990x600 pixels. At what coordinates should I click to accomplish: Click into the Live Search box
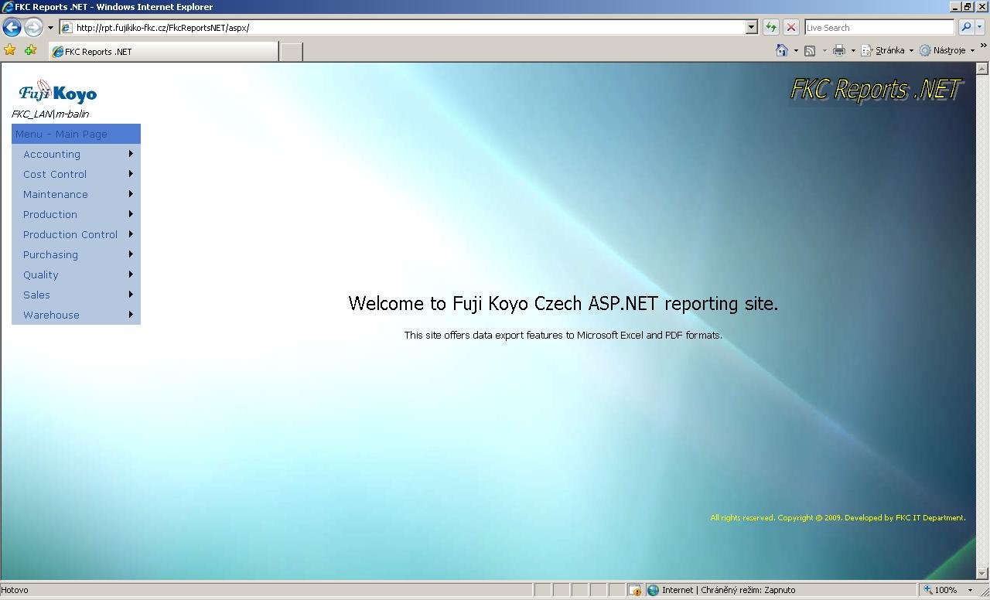879,27
